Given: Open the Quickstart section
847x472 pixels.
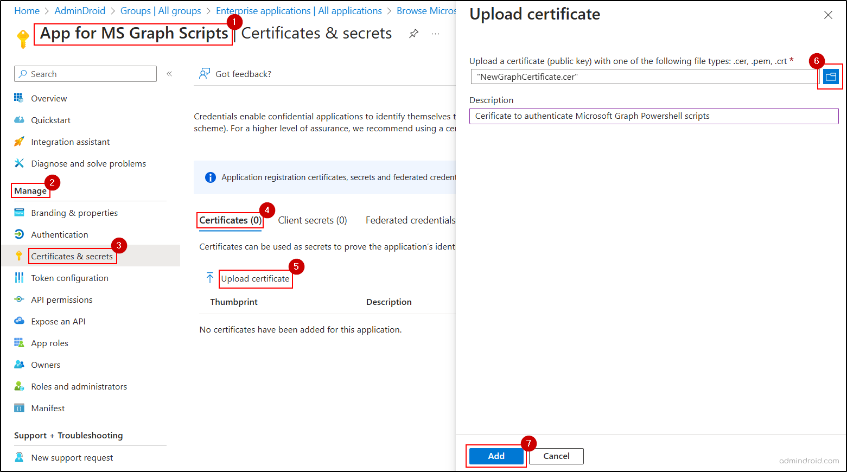Looking at the screenshot, I should (x=49, y=120).
